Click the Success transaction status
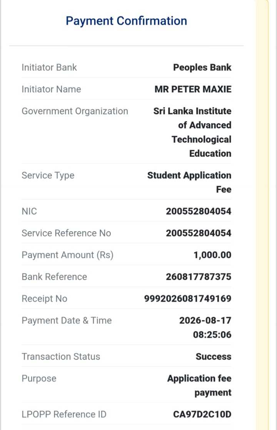The height and width of the screenshot is (430, 277). (214, 357)
